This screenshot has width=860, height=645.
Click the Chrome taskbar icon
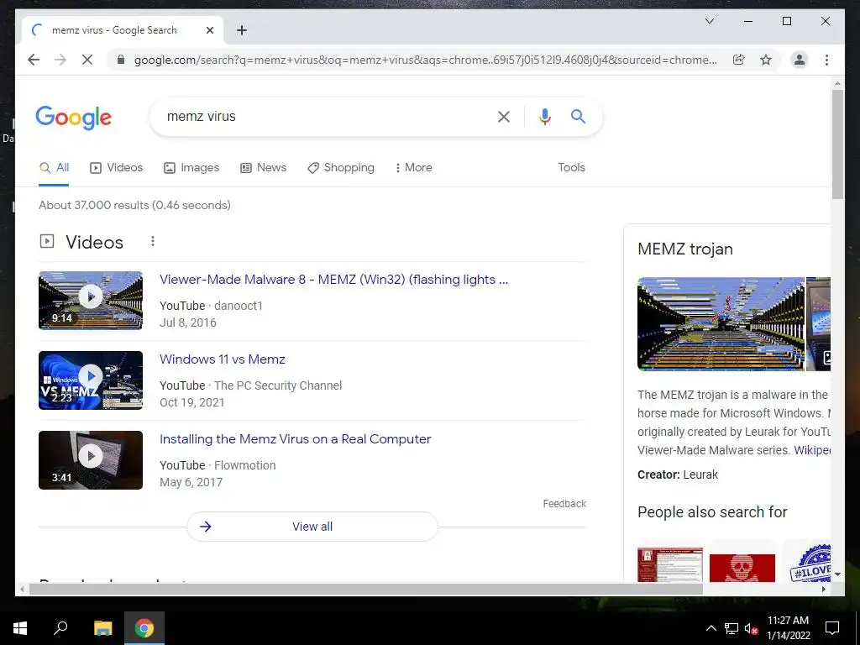pos(144,628)
